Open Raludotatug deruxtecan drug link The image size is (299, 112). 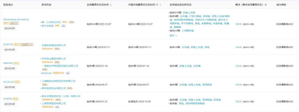coord(16,19)
